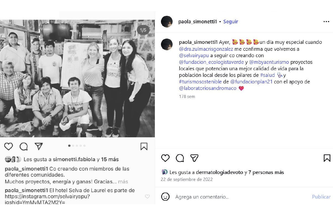The image size is (333, 222).
Task: Open comment bubble icon below the group photo
Action: (24, 147)
